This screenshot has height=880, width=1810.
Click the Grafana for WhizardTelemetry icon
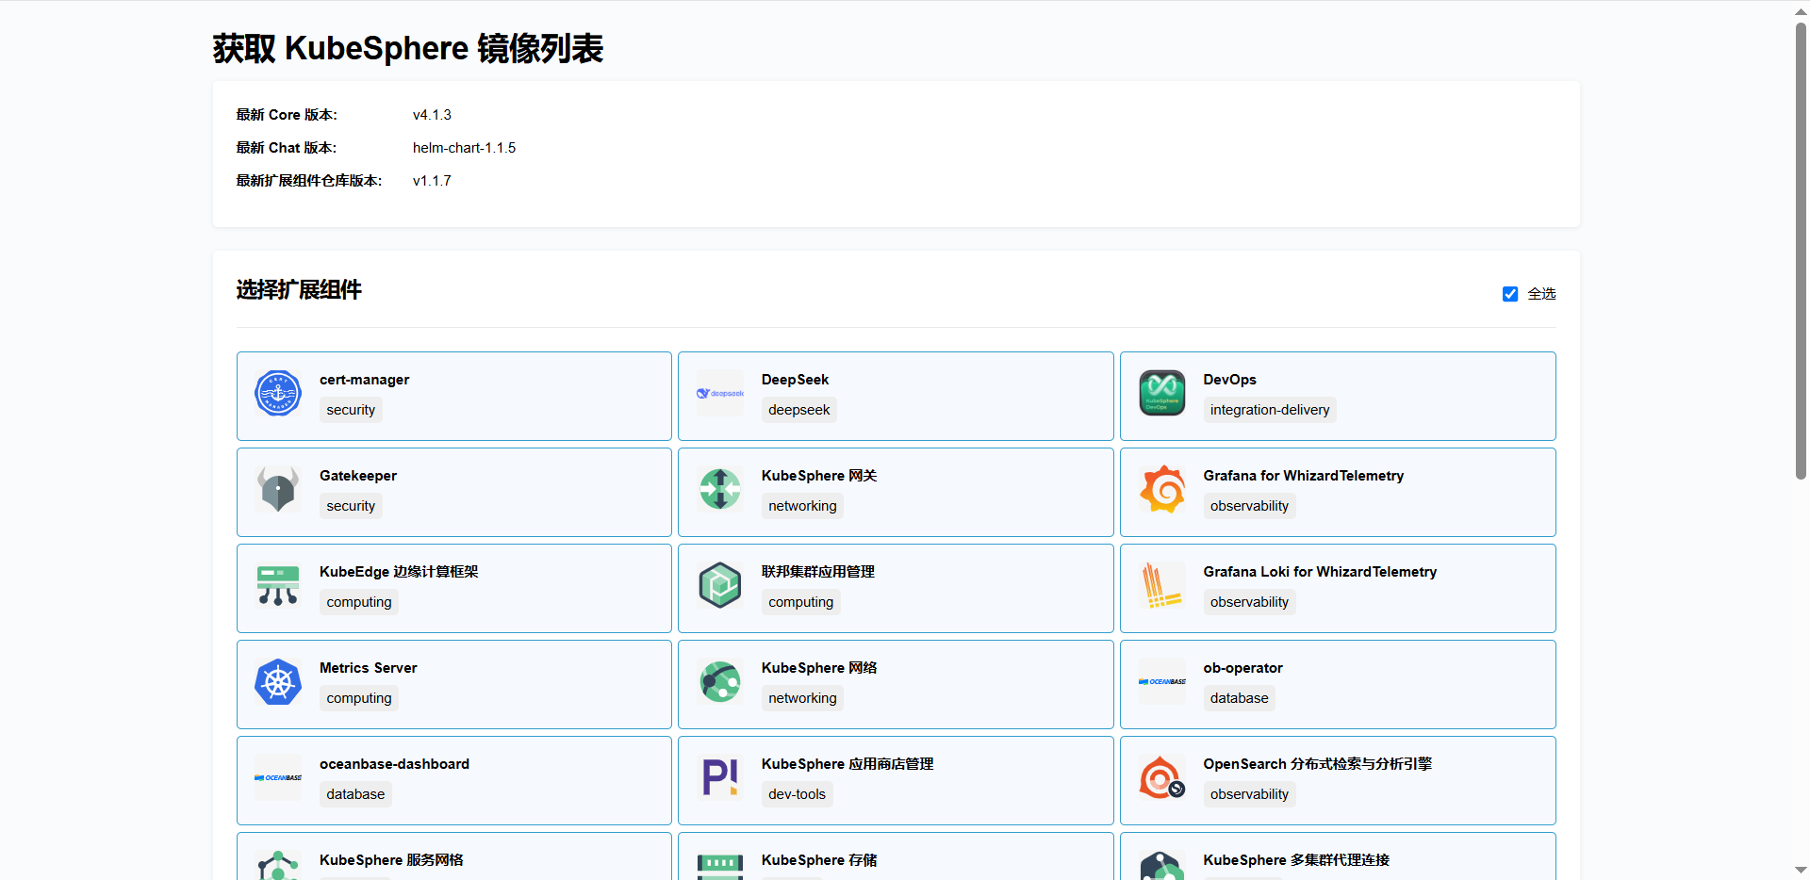click(x=1162, y=490)
